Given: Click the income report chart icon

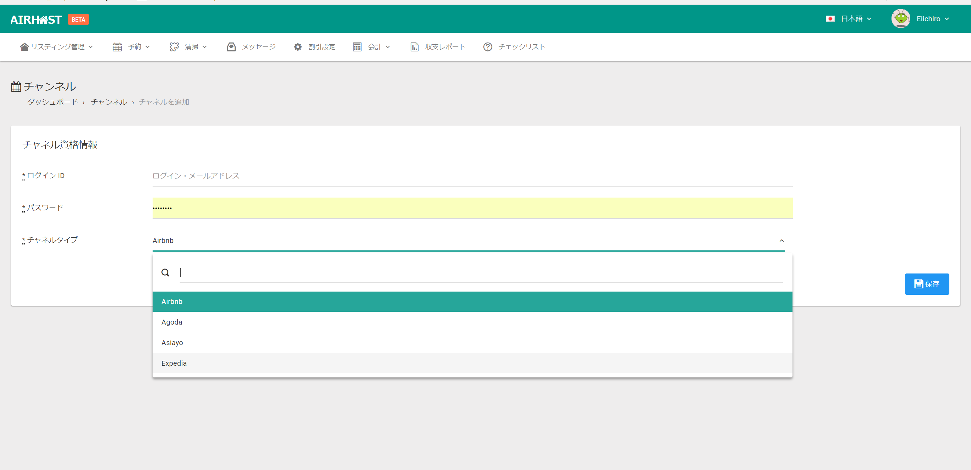Looking at the screenshot, I should tap(414, 47).
